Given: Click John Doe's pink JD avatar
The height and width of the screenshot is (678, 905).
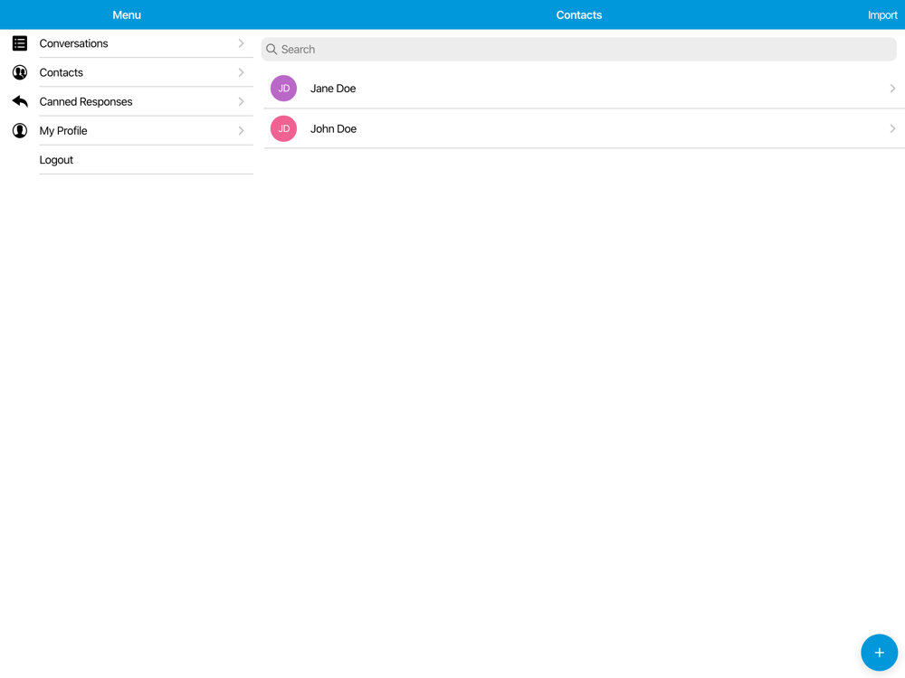Looking at the screenshot, I should pos(283,128).
